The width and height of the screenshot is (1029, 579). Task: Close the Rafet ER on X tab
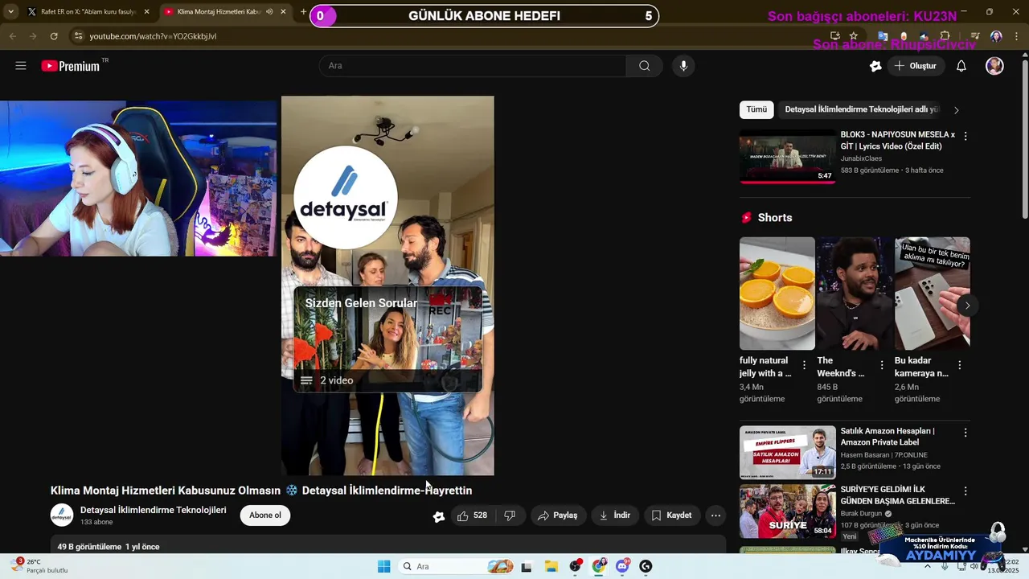click(146, 12)
